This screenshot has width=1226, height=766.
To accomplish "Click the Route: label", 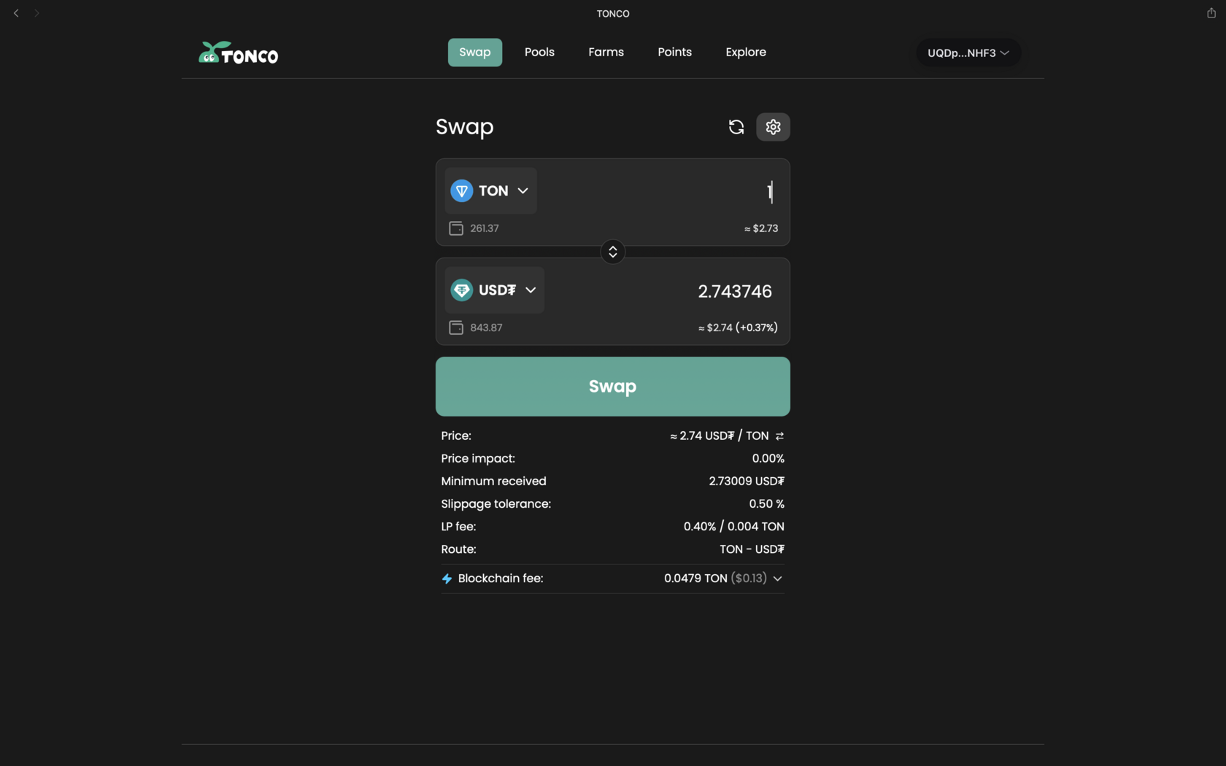I will click(458, 549).
